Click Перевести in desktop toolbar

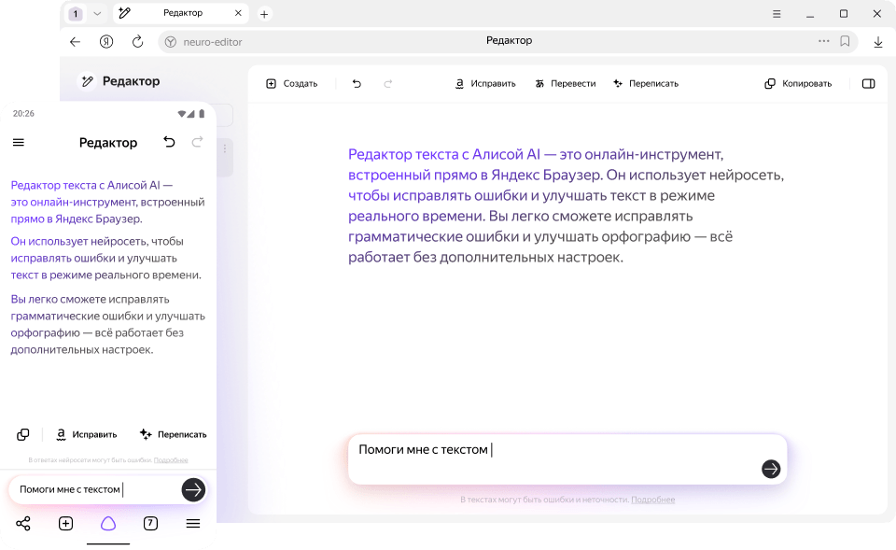[x=566, y=83]
